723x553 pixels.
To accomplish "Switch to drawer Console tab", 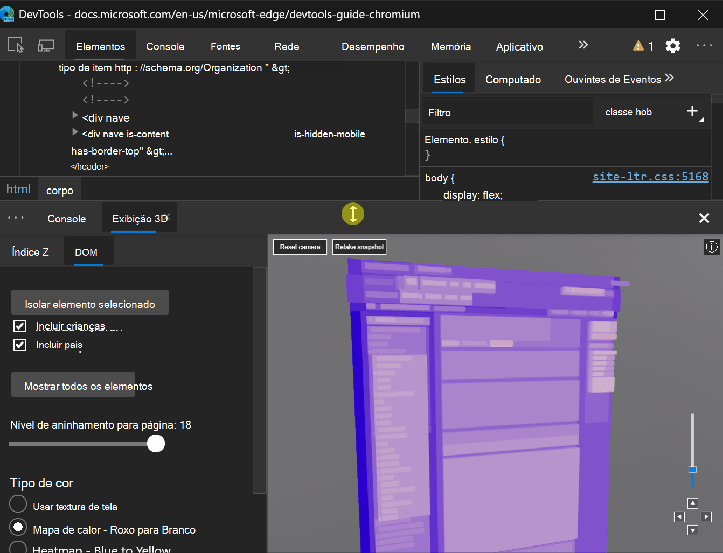I will 66,219.
